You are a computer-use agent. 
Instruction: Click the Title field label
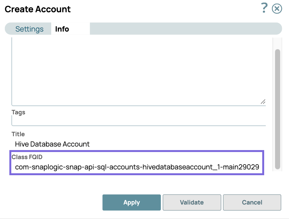pyautogui.click(x=18, y=134)
